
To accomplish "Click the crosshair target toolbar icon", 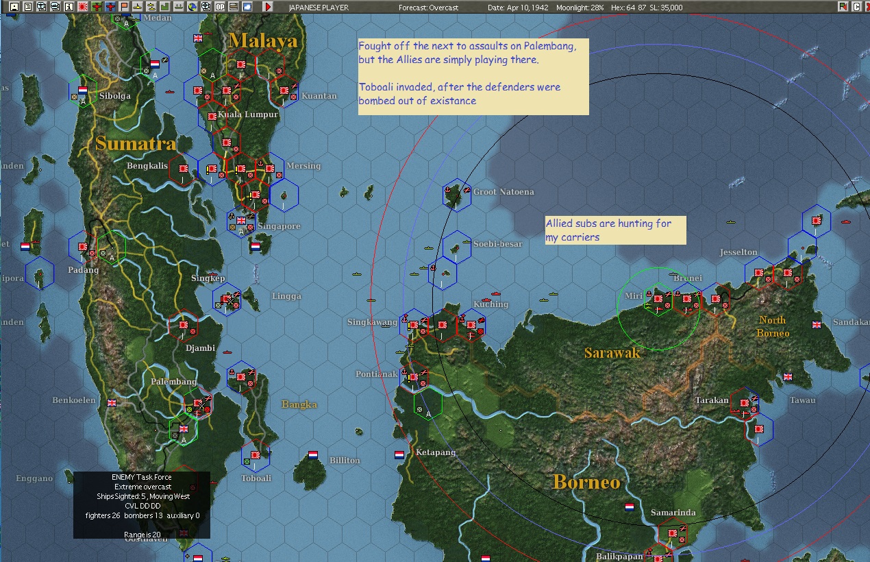I will pos(206,7).
